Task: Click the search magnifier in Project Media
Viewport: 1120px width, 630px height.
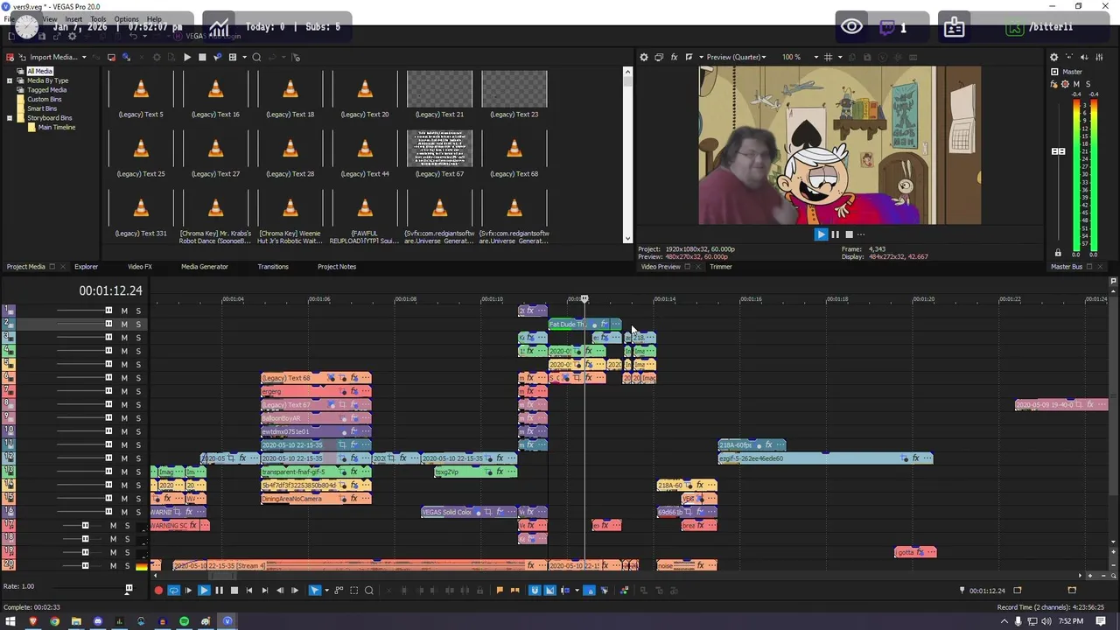Action: point(256,57)
